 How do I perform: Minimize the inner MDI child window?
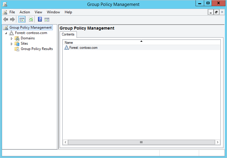coord(211,12)
